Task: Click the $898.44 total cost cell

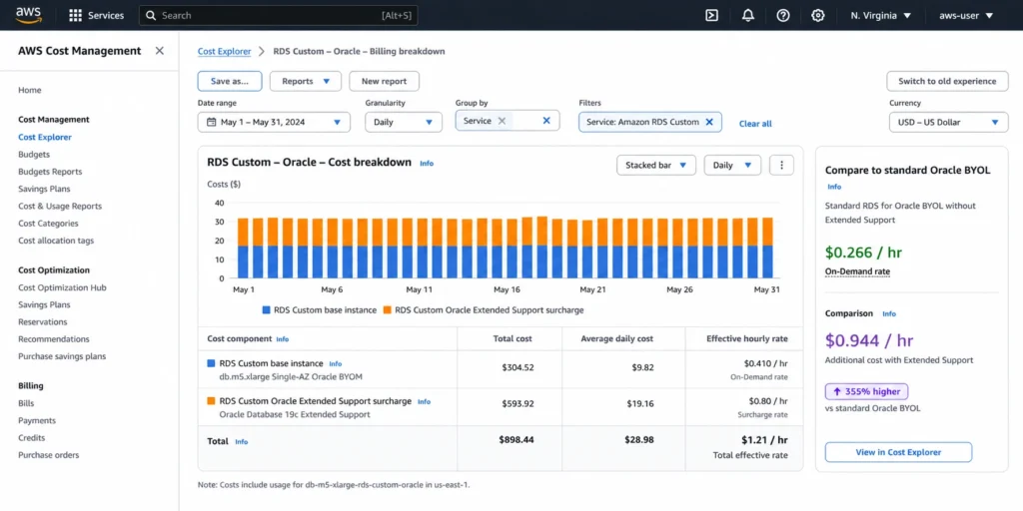Action: 516,440
